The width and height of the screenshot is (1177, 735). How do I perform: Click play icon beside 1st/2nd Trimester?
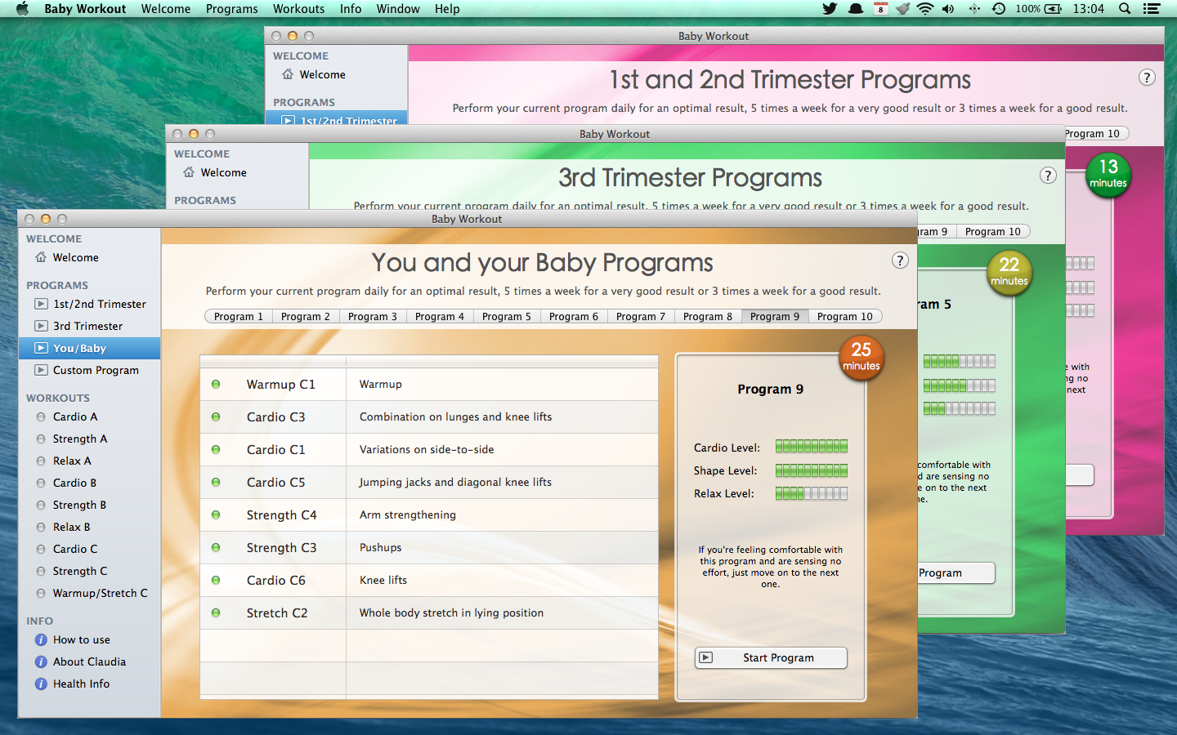coord(41,304)
